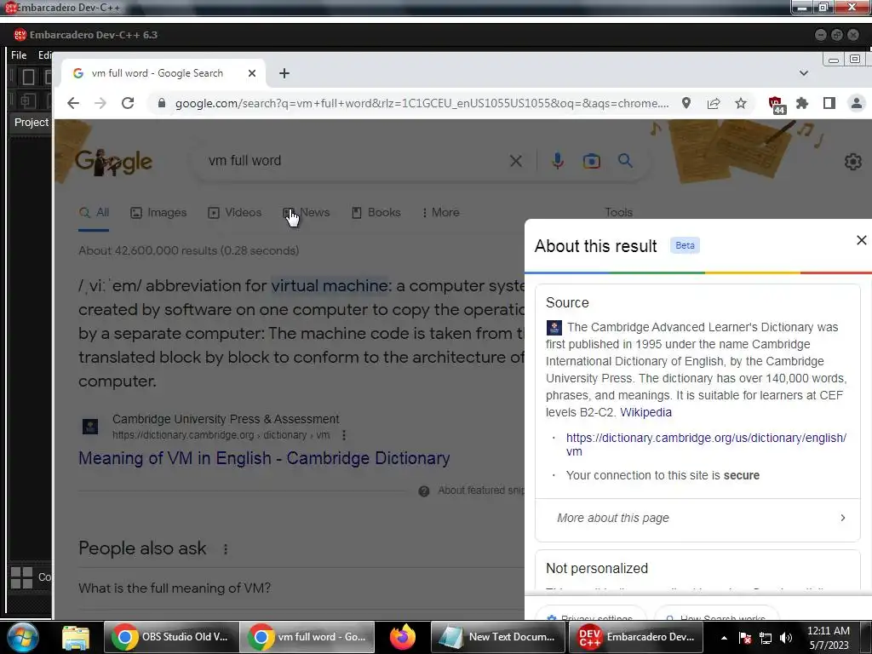872x654 pixels.
Task: Launch Firefox from taskbar
Action: (403, 637)
